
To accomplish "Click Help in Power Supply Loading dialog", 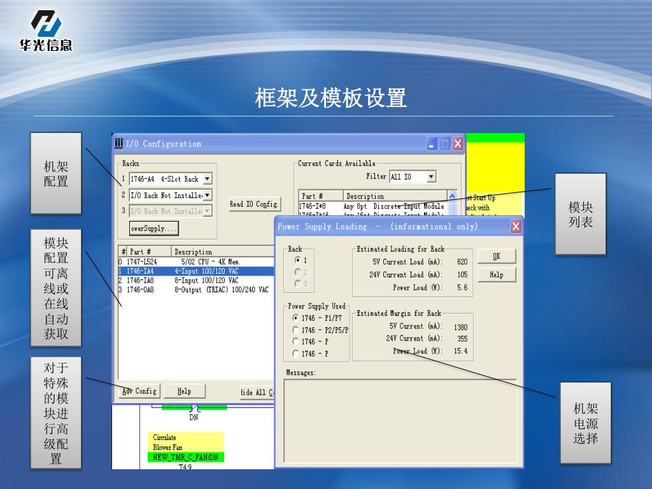I will (x=497, y=275).
